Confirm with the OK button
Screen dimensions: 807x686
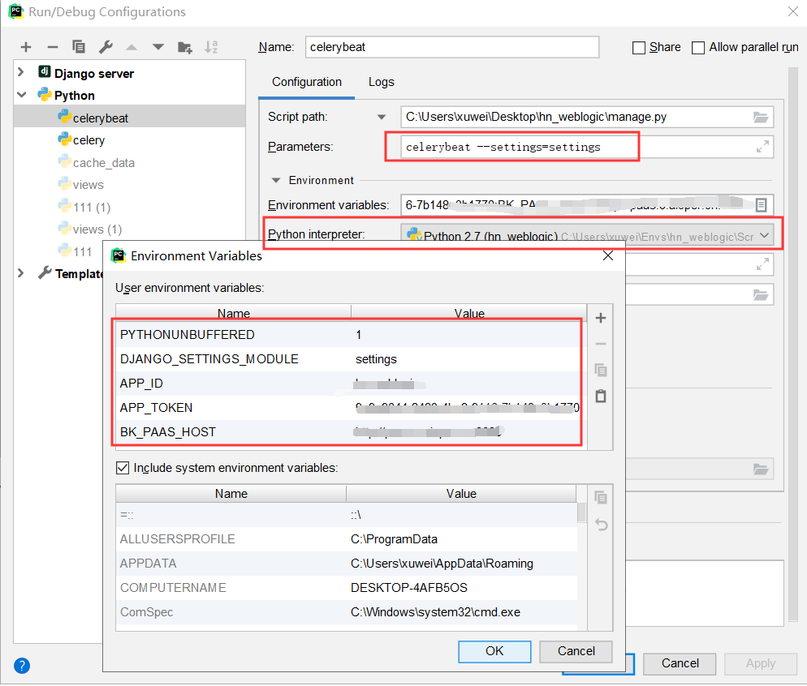tap(494, 651)
